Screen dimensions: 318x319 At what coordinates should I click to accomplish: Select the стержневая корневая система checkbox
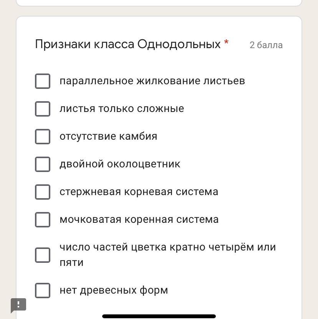43,192
